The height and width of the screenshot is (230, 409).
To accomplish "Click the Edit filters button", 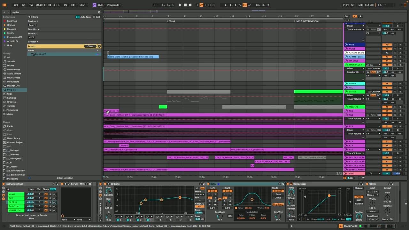I will coord(97,17).
